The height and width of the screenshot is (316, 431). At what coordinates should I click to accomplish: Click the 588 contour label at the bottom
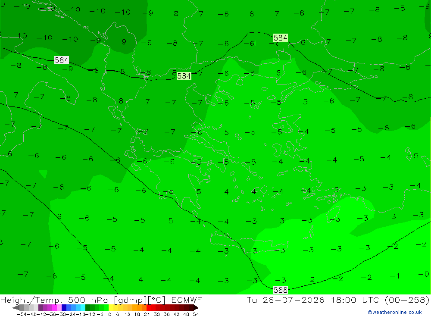coord(281,290)
